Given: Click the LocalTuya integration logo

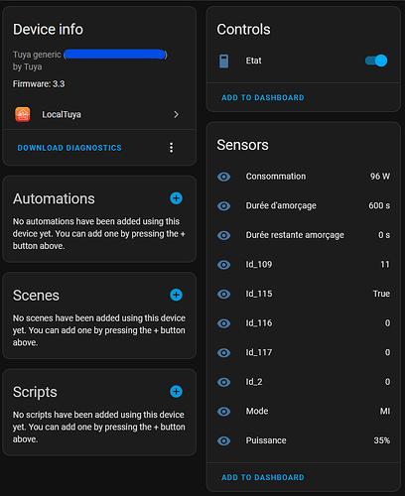Looking at the screenshot, I should [23, 114].
